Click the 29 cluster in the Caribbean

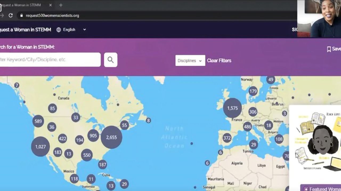pos(124,184)
